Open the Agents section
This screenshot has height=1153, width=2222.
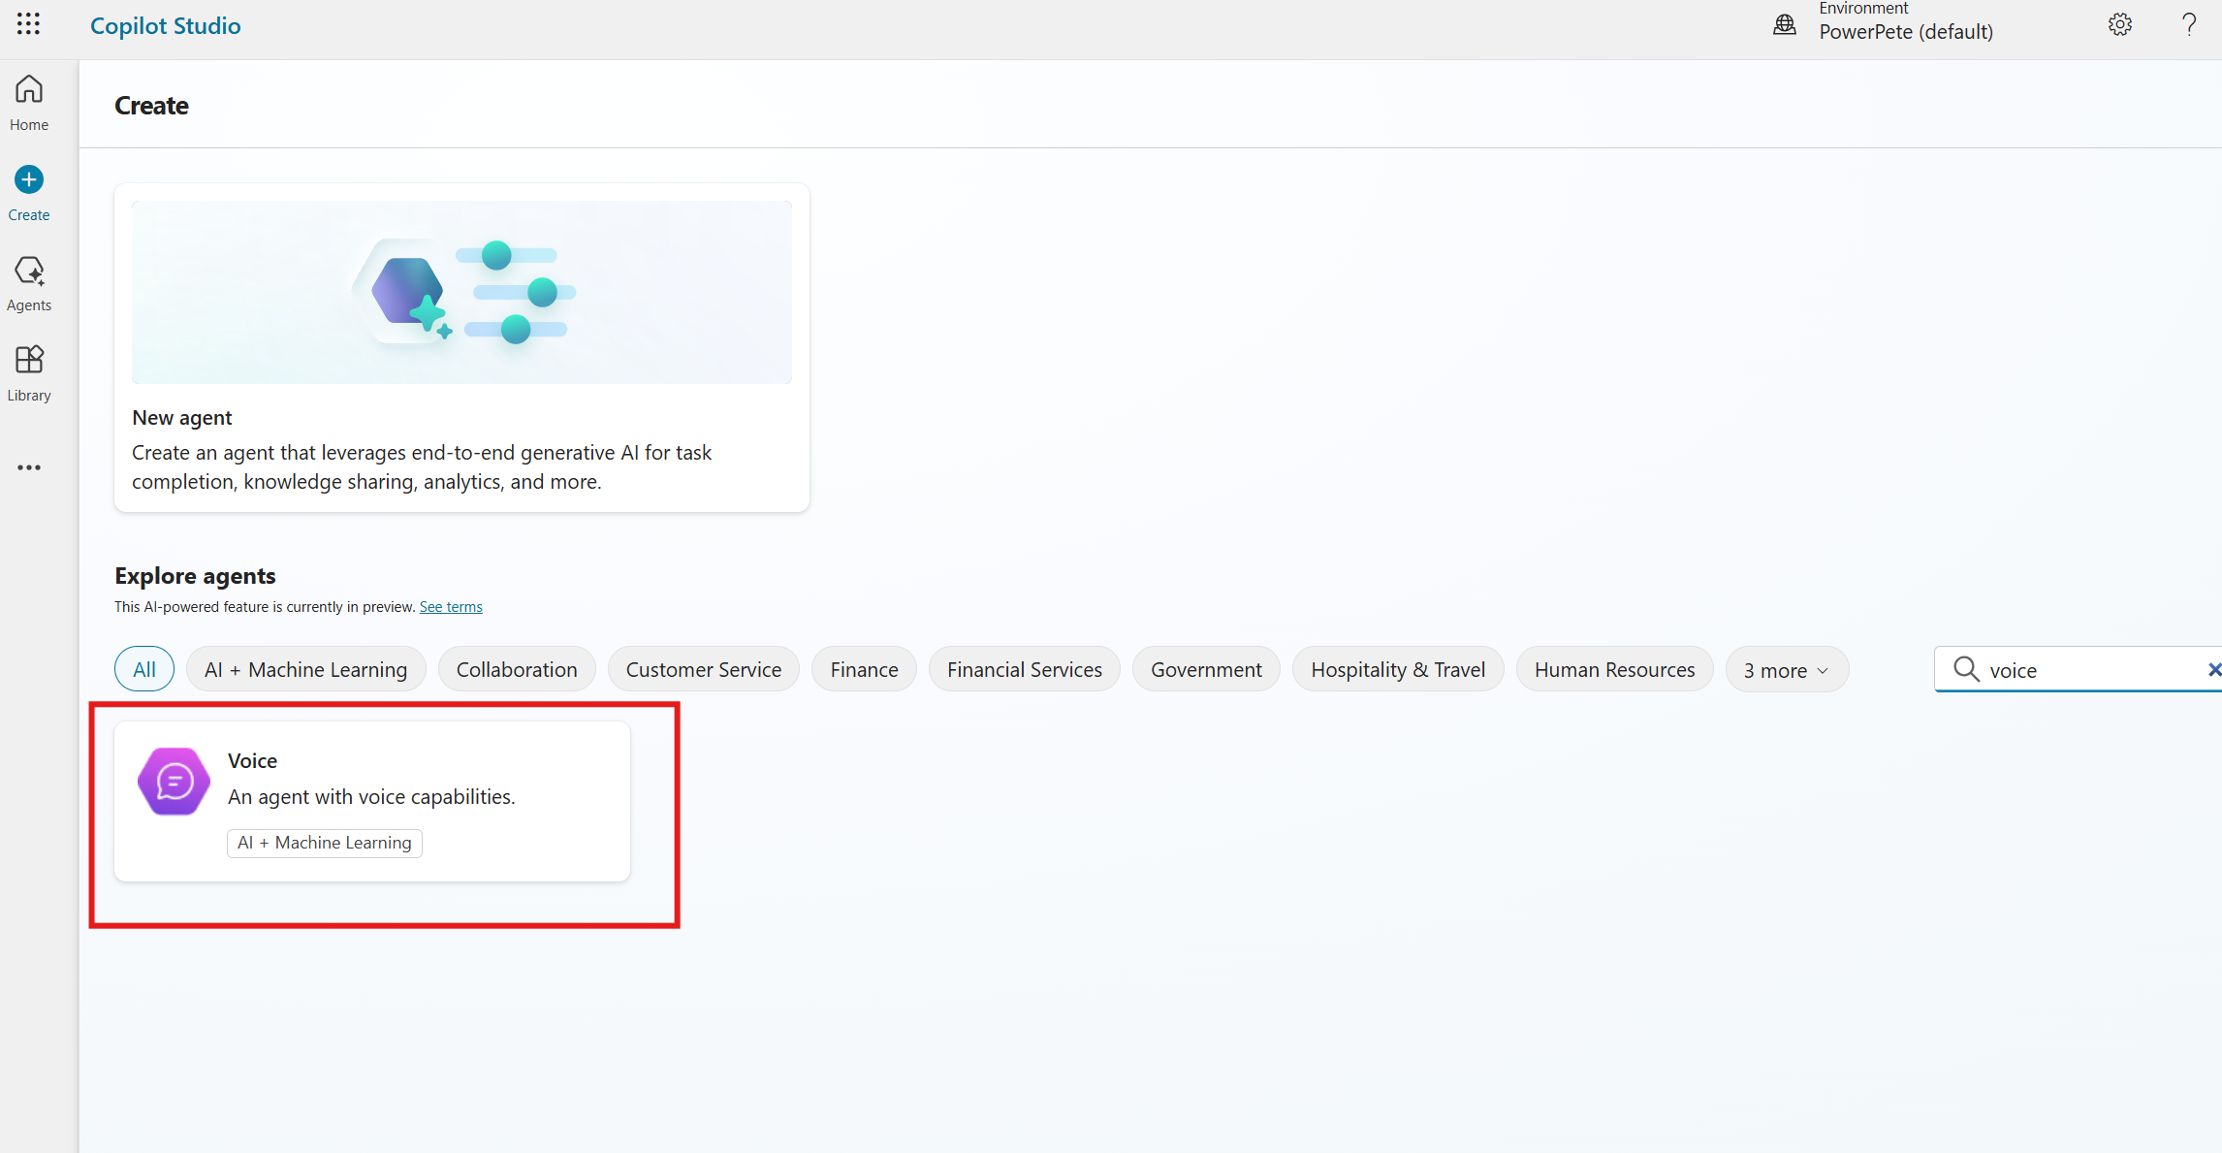tap(29, 284)
